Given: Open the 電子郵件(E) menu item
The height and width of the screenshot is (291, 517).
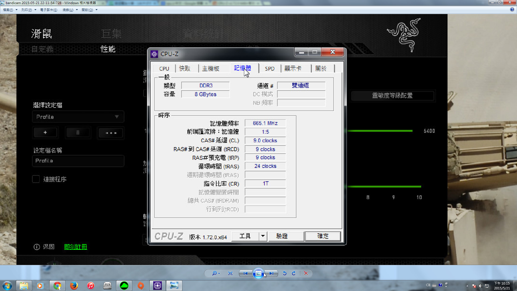Looking at the screenshot, I should tap(48, 10).
